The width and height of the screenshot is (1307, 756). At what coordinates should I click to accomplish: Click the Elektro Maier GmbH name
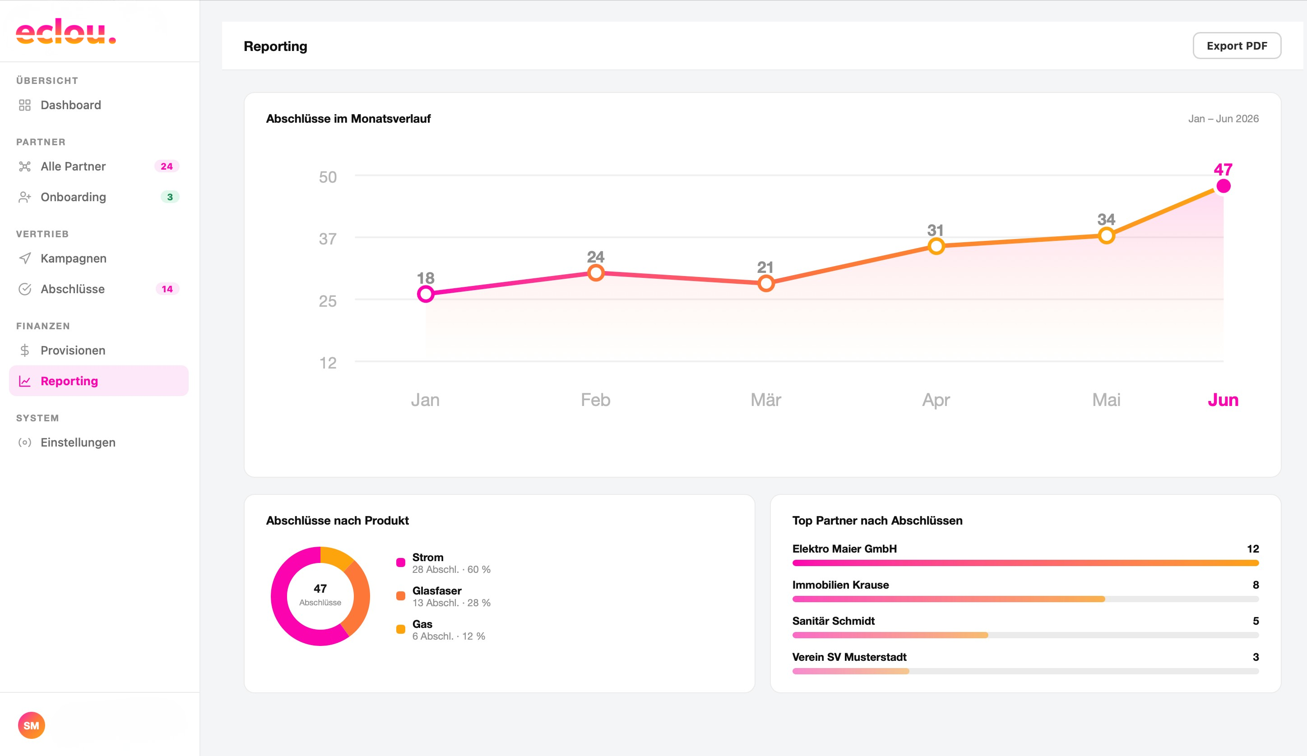[844, 549]
